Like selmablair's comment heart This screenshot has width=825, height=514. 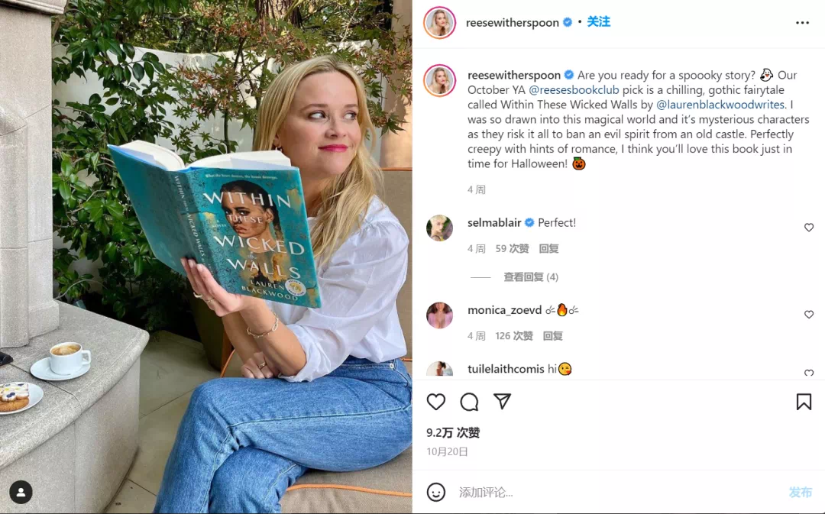(809, 228)
